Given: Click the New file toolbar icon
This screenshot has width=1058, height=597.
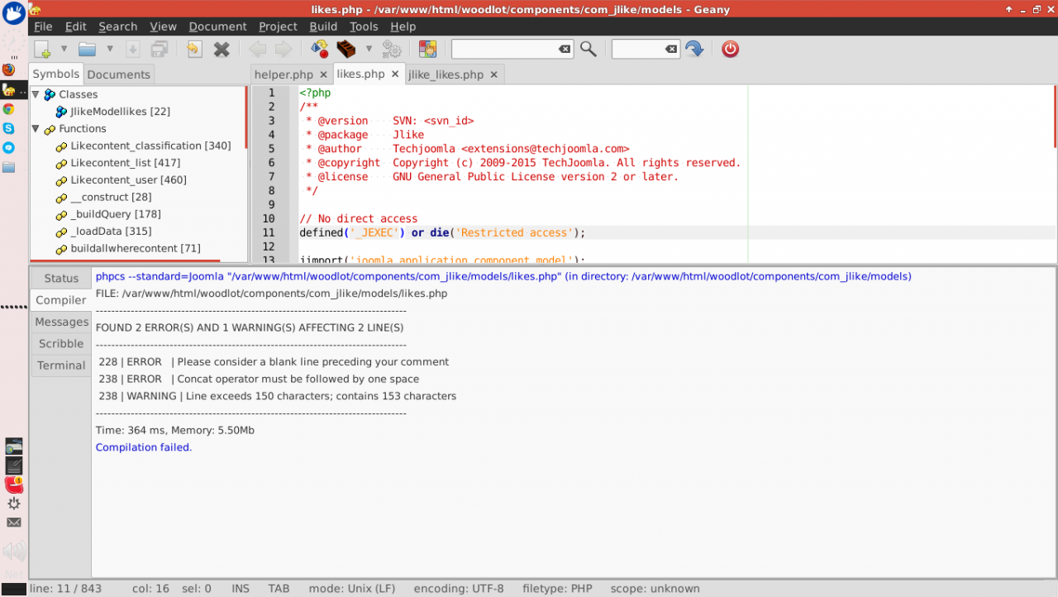Looking at the screenshot, I should coord(43,49).
